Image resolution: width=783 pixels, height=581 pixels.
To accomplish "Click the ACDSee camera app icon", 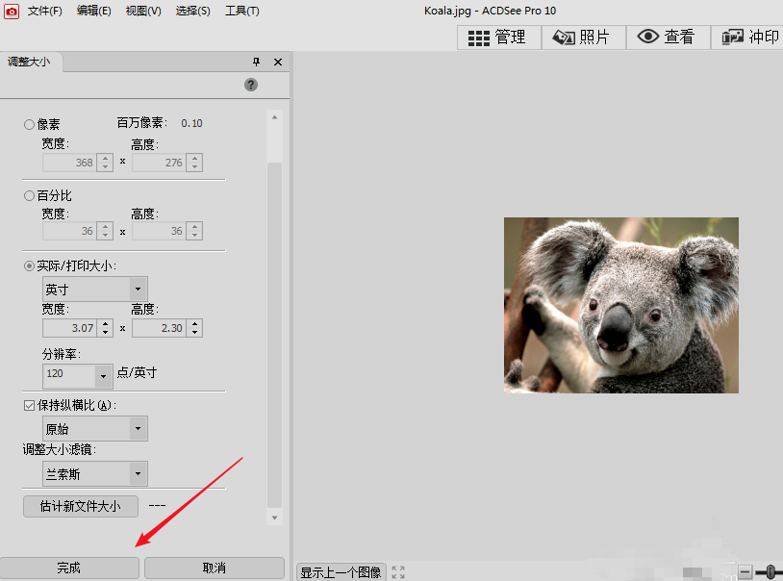I will [11, 11].
